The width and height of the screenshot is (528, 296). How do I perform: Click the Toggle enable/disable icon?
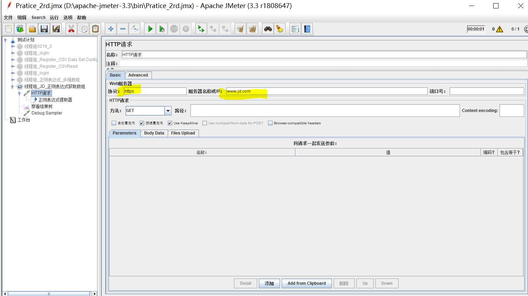click(x=135, y=29)
